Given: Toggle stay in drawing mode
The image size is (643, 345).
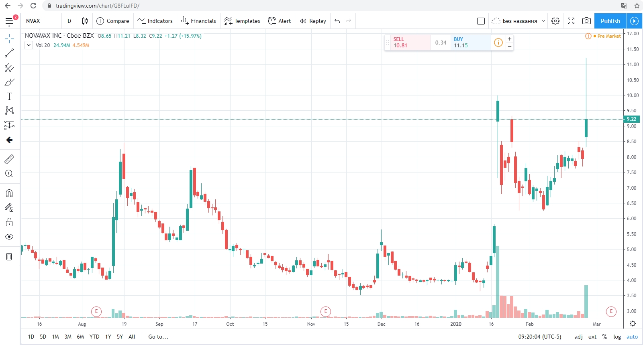Looking at the screenshot, I should (x=9, y=208).
